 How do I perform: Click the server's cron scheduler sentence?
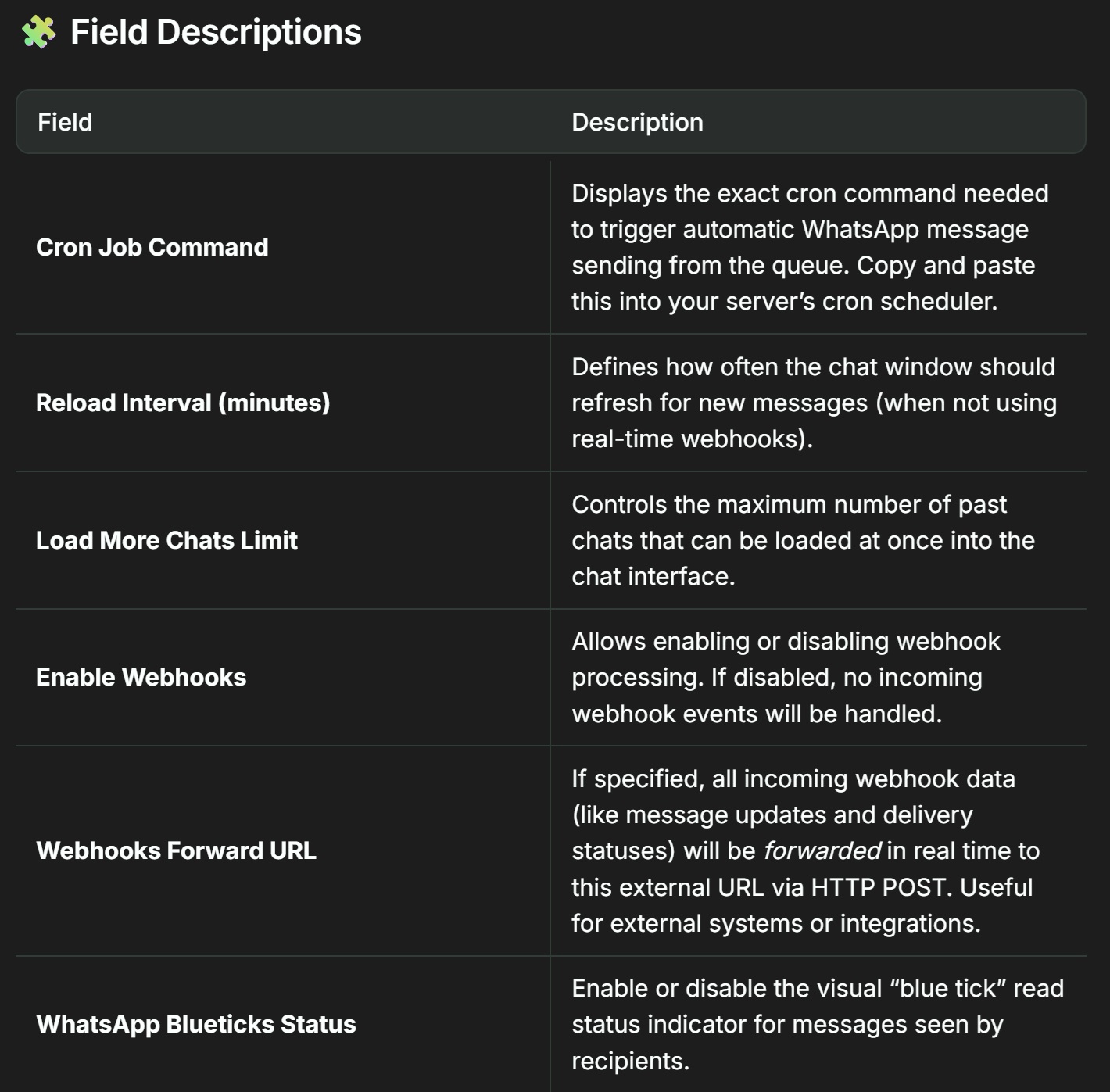(784, 301)
